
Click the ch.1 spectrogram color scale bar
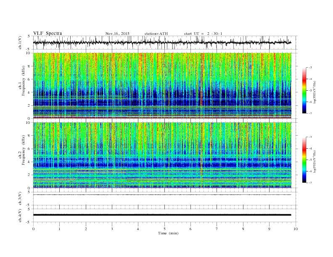304,90
